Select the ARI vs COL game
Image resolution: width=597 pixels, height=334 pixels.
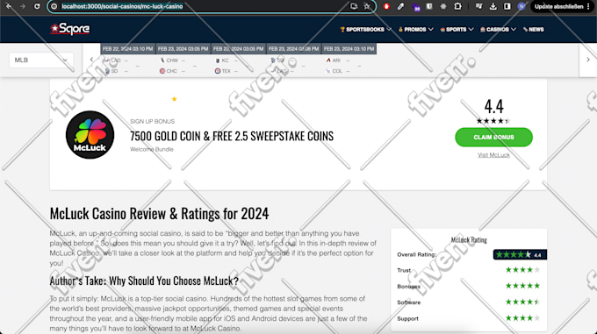coord(349,66)
